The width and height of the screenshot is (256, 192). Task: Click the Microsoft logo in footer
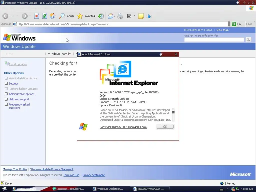(x=240, y=174)
